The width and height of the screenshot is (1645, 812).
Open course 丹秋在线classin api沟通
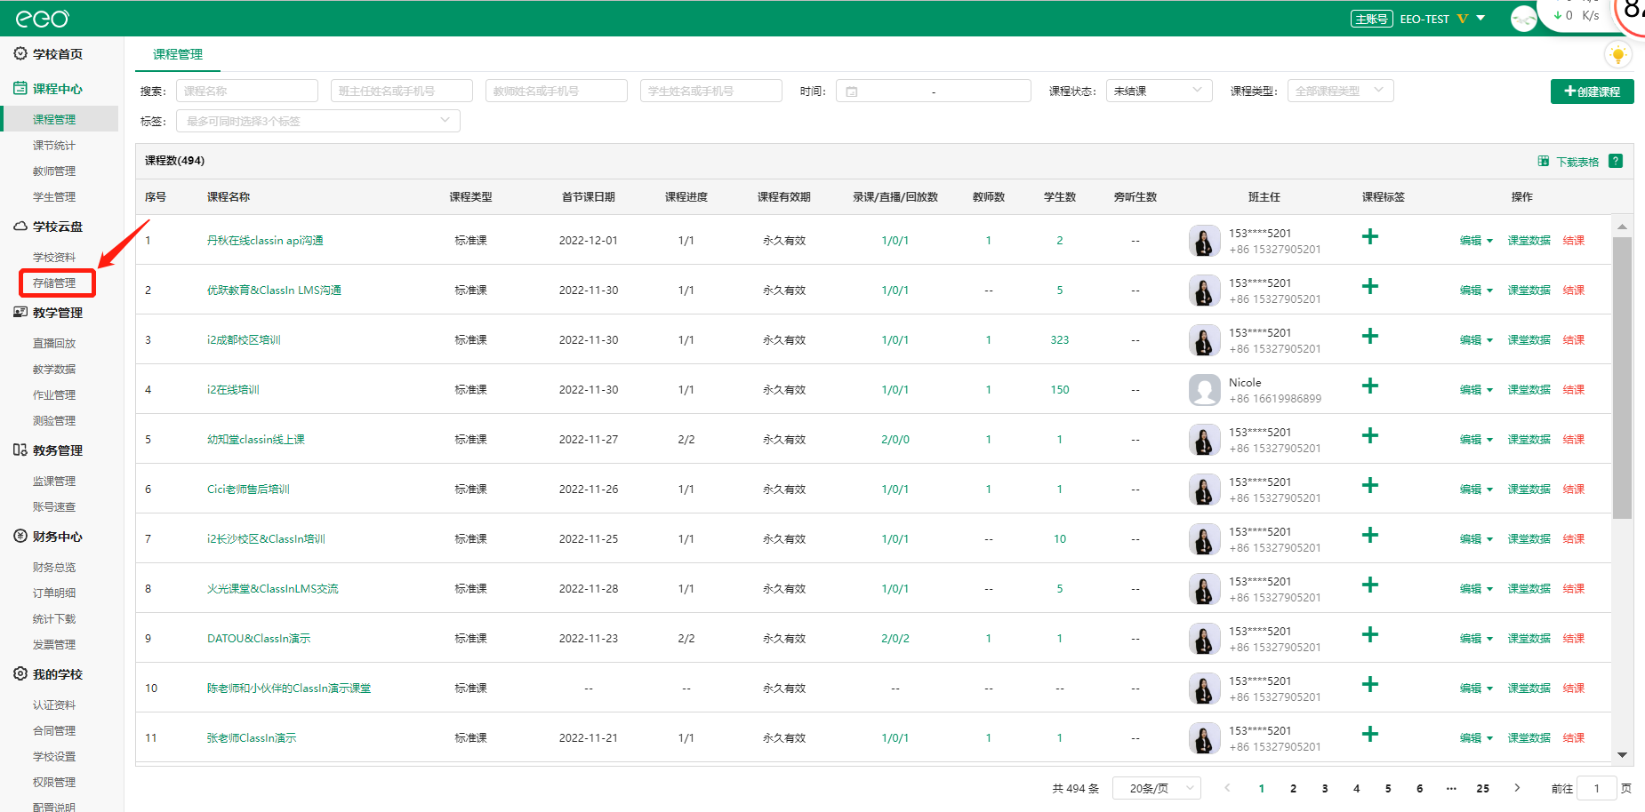(265, 241)
